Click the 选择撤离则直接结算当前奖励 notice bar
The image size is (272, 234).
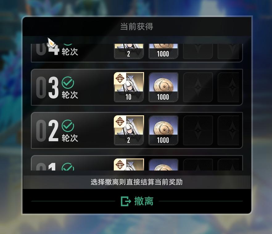(137, 182)
